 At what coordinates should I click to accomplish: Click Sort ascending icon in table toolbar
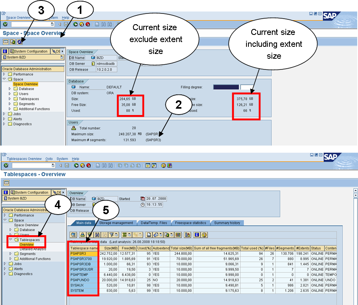pyautogui.click(x=83, y=235)
